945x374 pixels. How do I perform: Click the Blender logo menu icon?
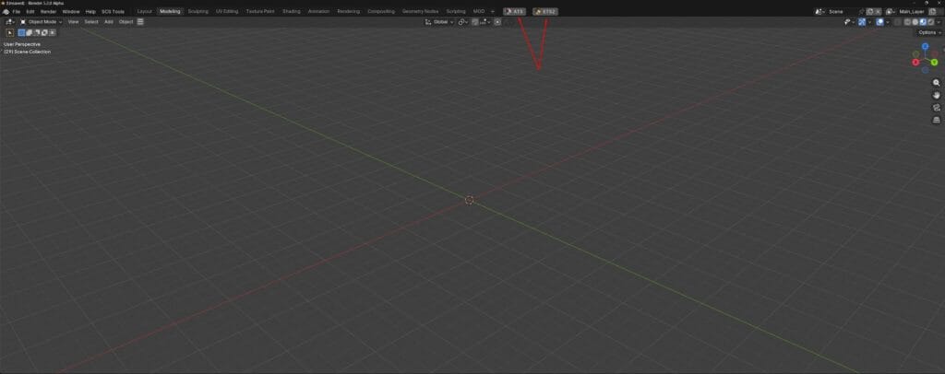[x=6, y=11]
